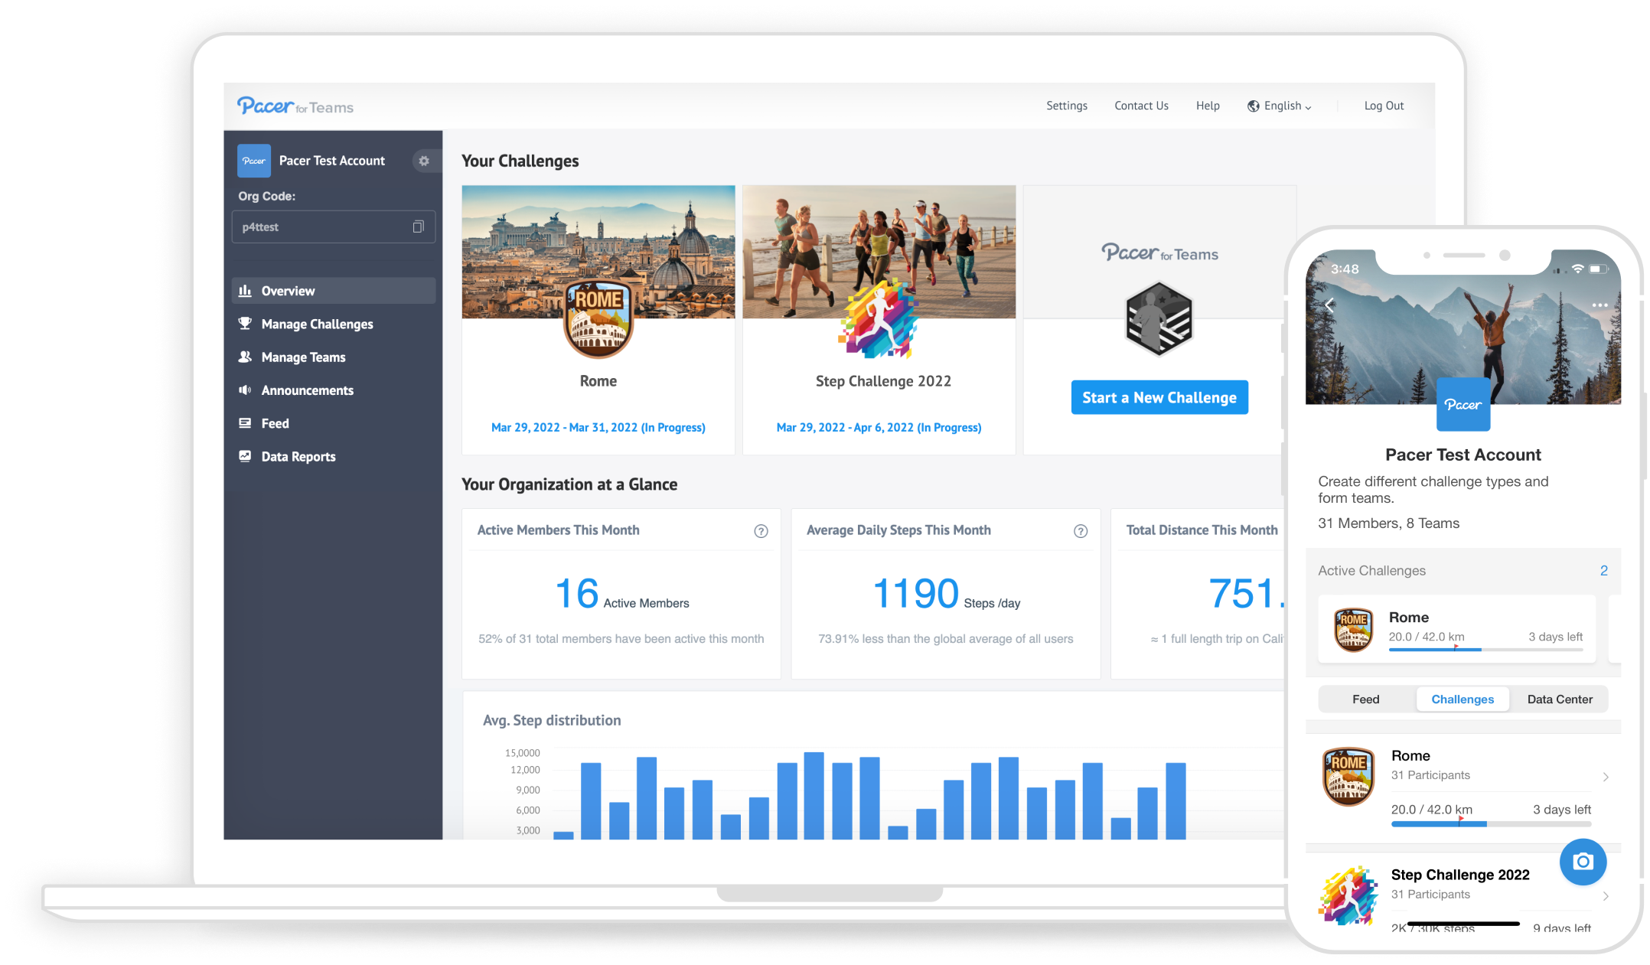1650x965 pixels.
Task: Select the org code input field
Action: click(x=321, y=227)
